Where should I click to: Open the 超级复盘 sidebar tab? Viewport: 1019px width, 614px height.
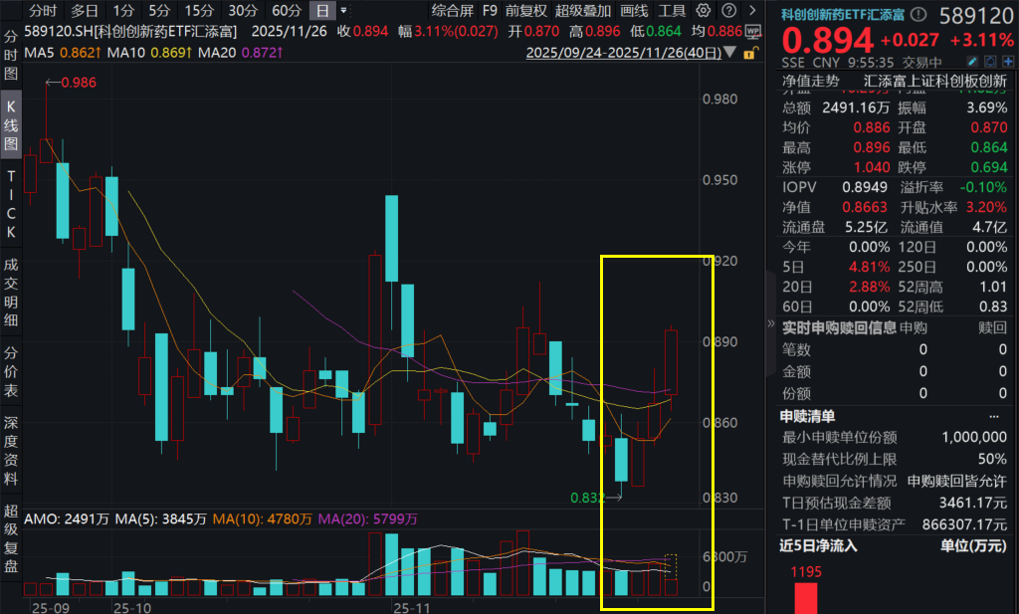(10, 538)
